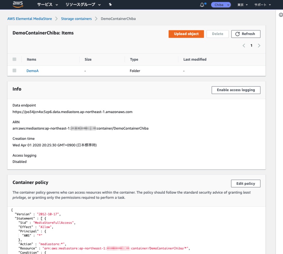Click the MediaStoreFullAccess Sid value

(53, 223)
